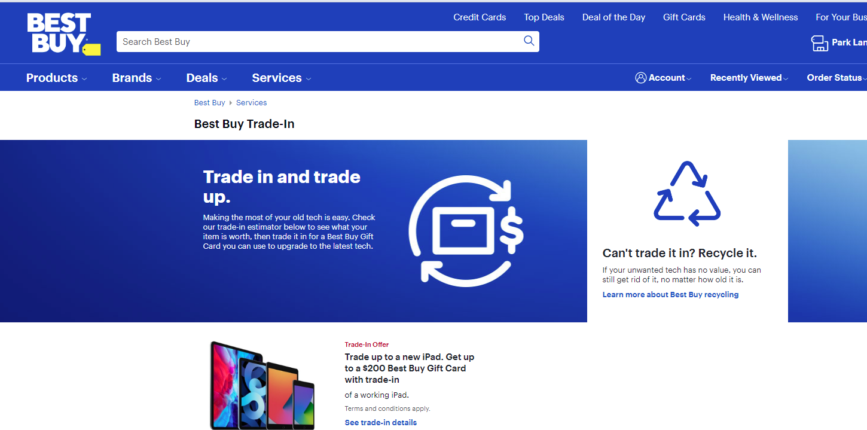Screen dimensions: 867x430
Task: Click the Trade up to a new iPad headline
Action: 410,368
